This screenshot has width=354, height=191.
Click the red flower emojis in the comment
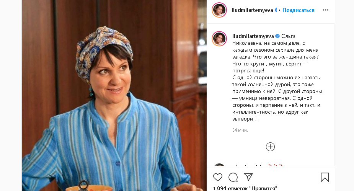275,165
